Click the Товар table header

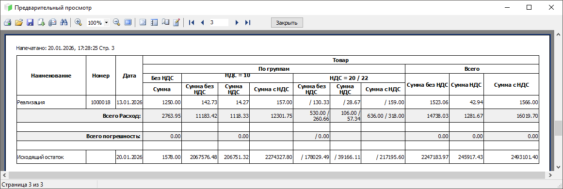pyautogui.click(x=341, y=60)
